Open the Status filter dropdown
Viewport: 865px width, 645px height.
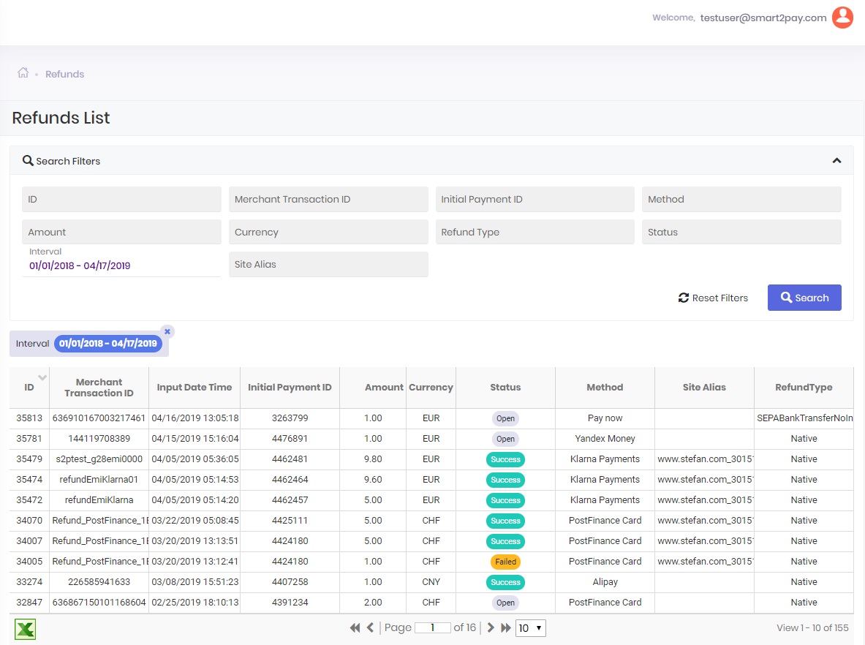tap(741, 233)
